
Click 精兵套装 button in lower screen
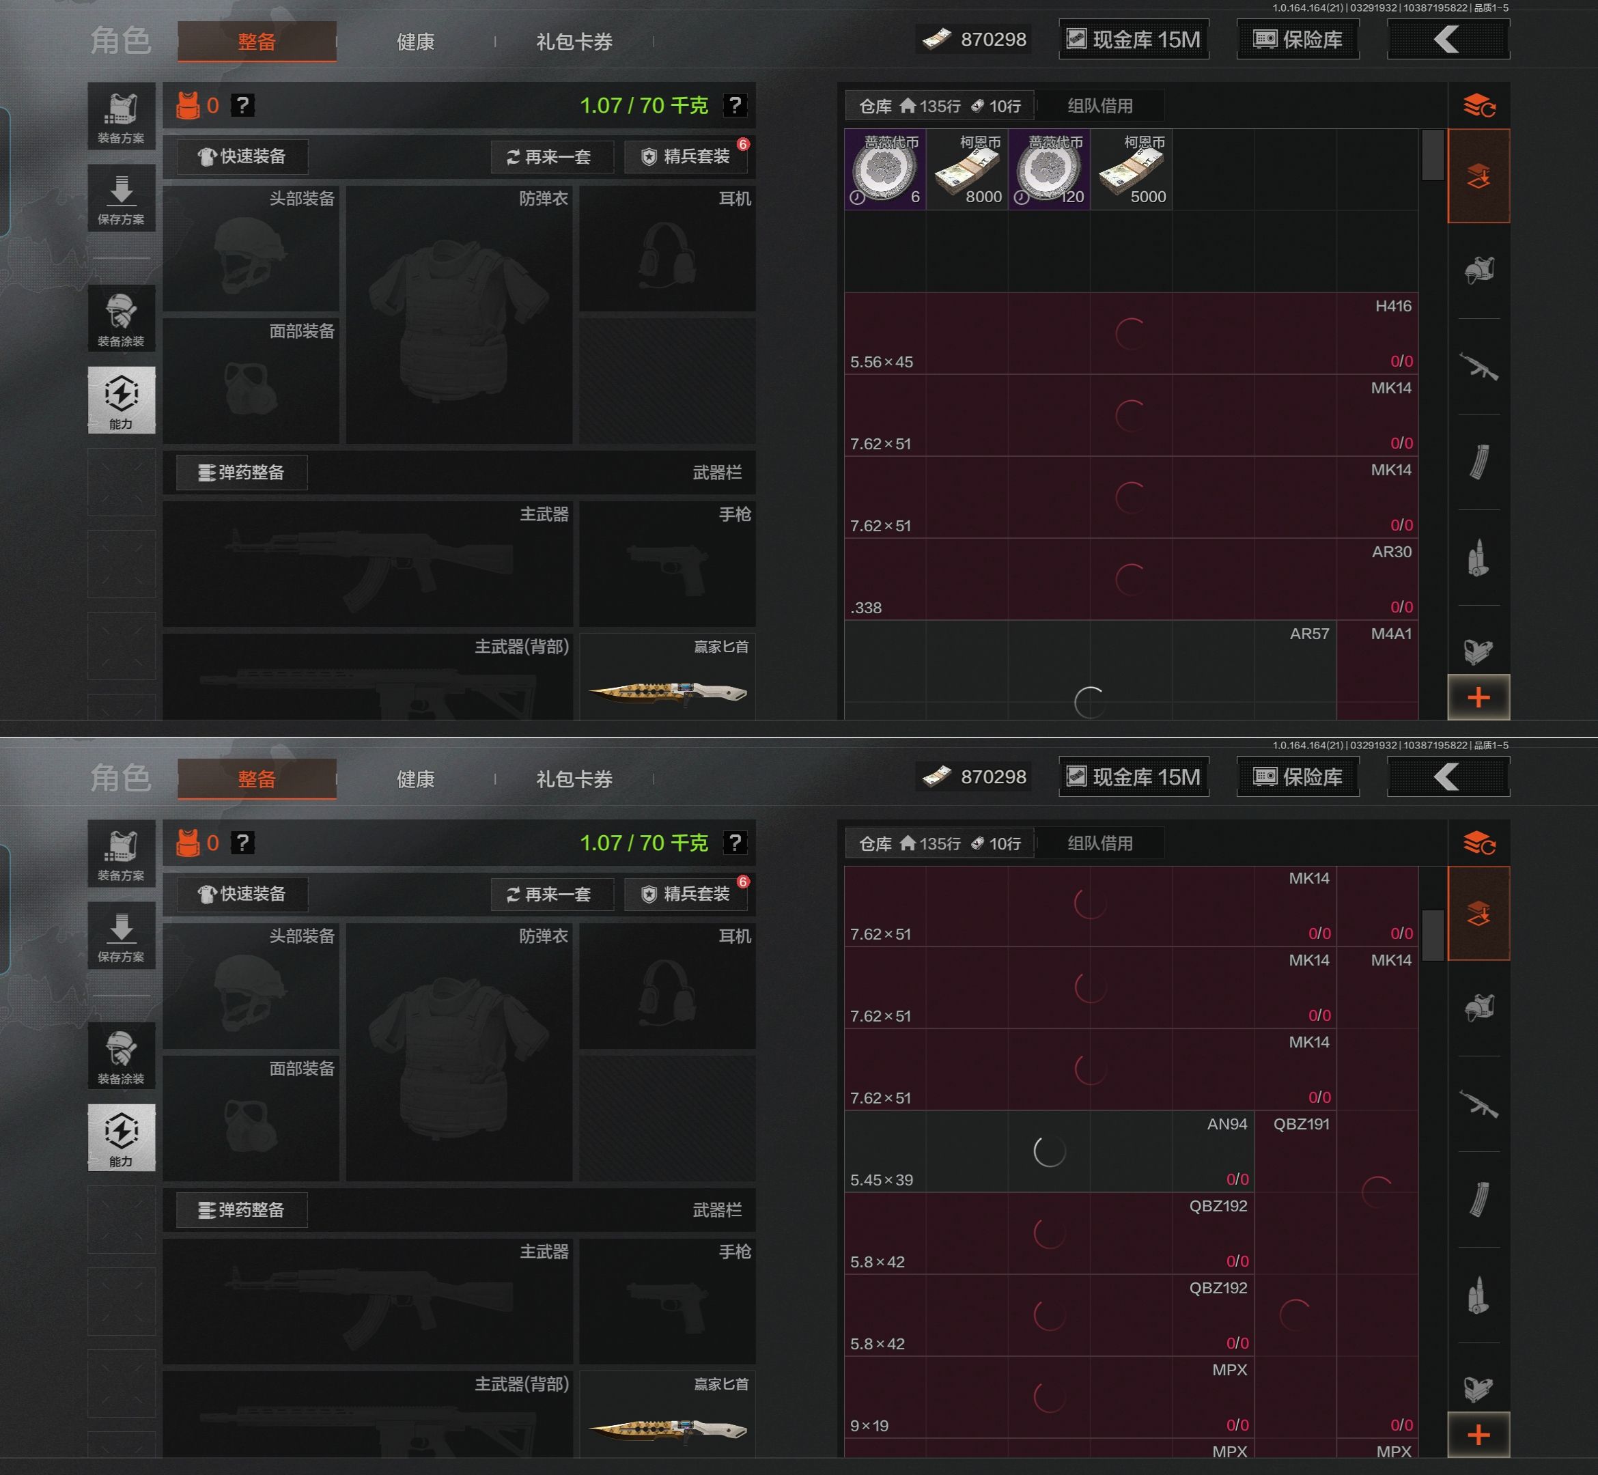[x=686, y=894]
